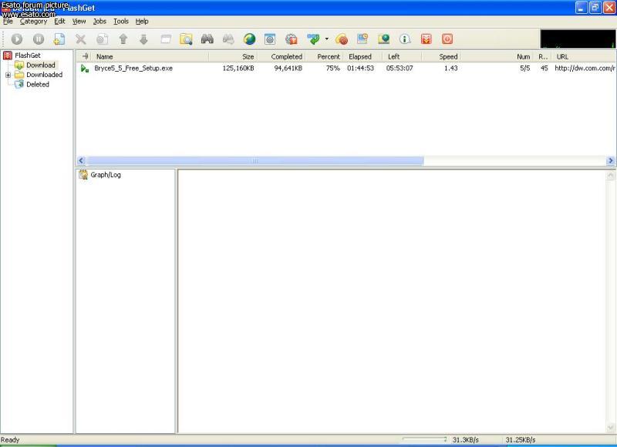Click the '125,160KB' size cell
The height and width of the screenshot is (447, 617).
tap(238, 69)
